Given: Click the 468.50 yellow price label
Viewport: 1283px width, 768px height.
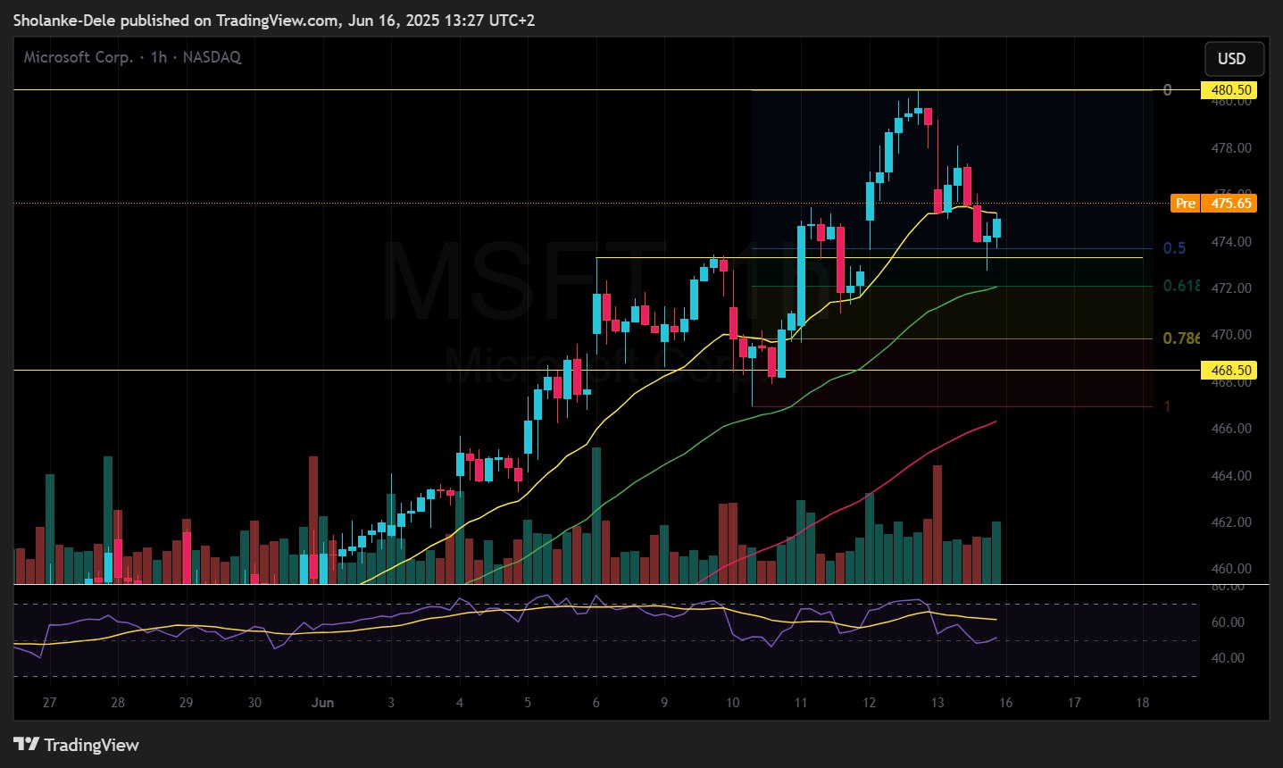Looking at the screenshot, I should (x=1229, y=370).
